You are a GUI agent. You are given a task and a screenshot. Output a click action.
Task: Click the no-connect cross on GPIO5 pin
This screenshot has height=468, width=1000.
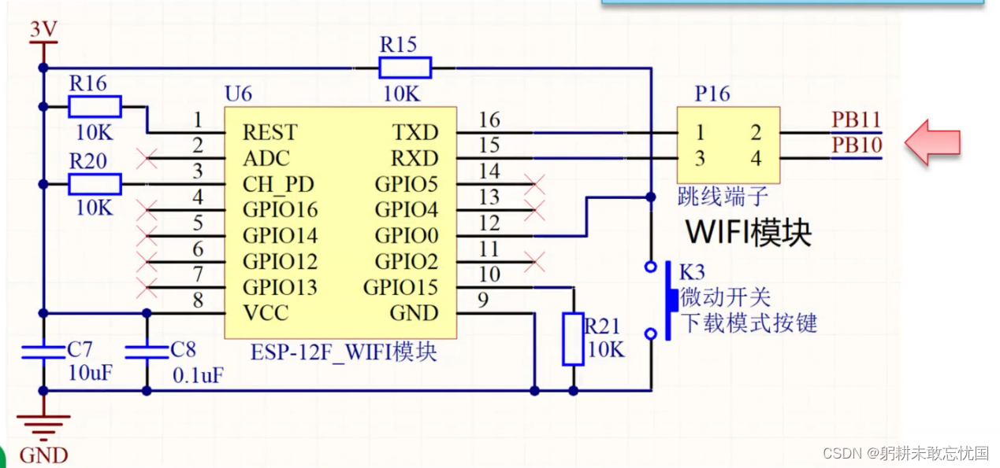535,184
